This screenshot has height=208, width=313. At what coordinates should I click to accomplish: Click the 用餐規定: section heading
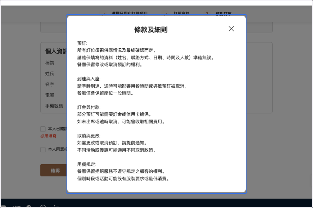(87, 164)
